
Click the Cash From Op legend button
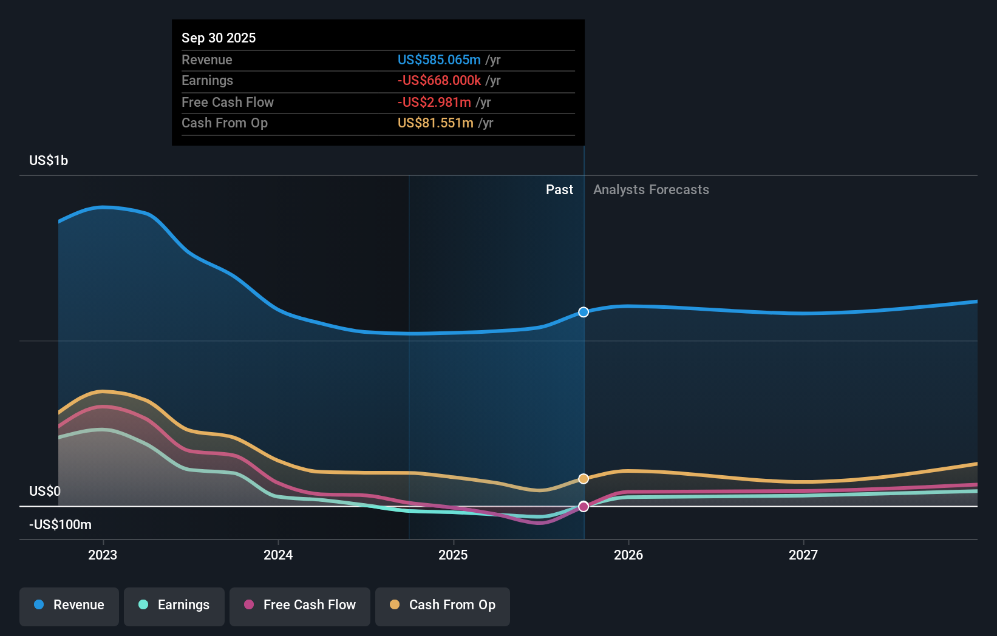pos(442,605)
